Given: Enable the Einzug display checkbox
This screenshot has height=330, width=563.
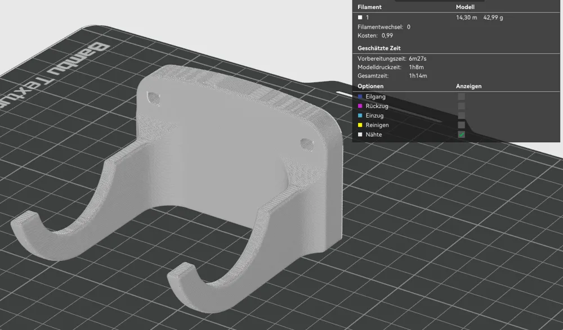Looking at the screenshot, I should pyautogui.click(x=462, y=115).
